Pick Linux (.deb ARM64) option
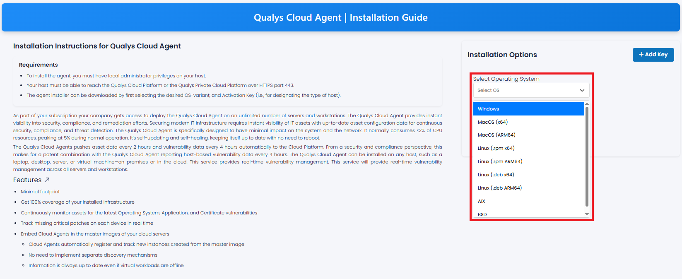This screenshot has height=279, width=682. tap(529, 188)
